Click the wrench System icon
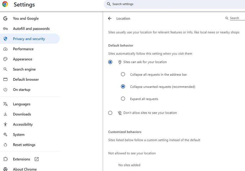Screen dimensions: 245x171 tap(5, 134)
